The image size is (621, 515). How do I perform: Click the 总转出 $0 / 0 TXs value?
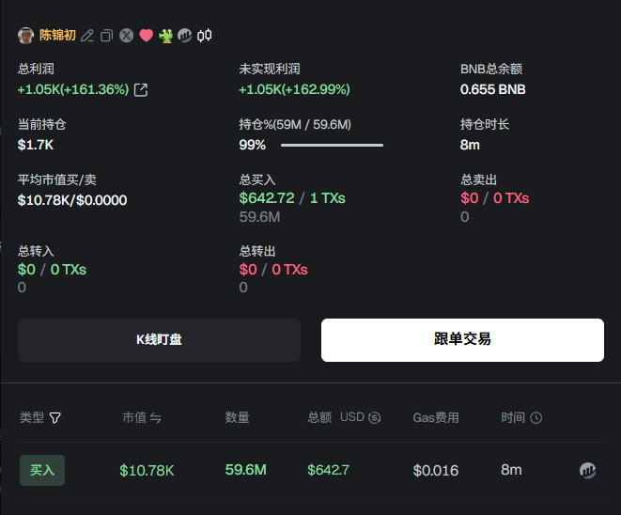click(273, 270)
